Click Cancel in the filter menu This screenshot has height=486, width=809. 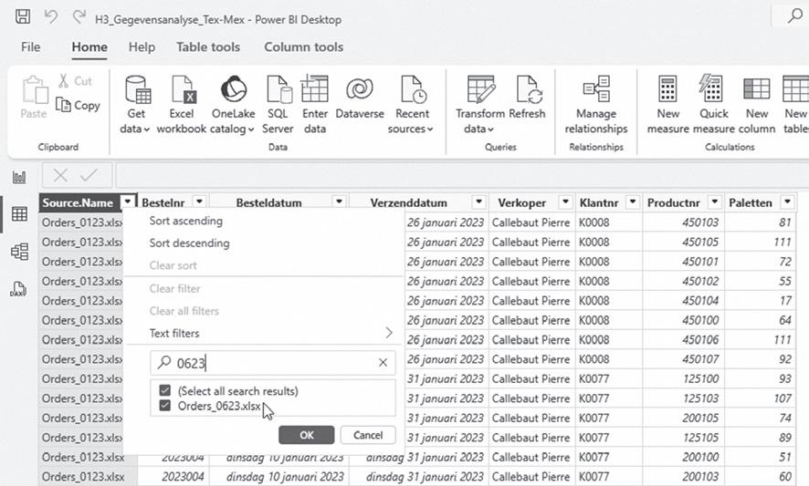click(x=368, y=435)
